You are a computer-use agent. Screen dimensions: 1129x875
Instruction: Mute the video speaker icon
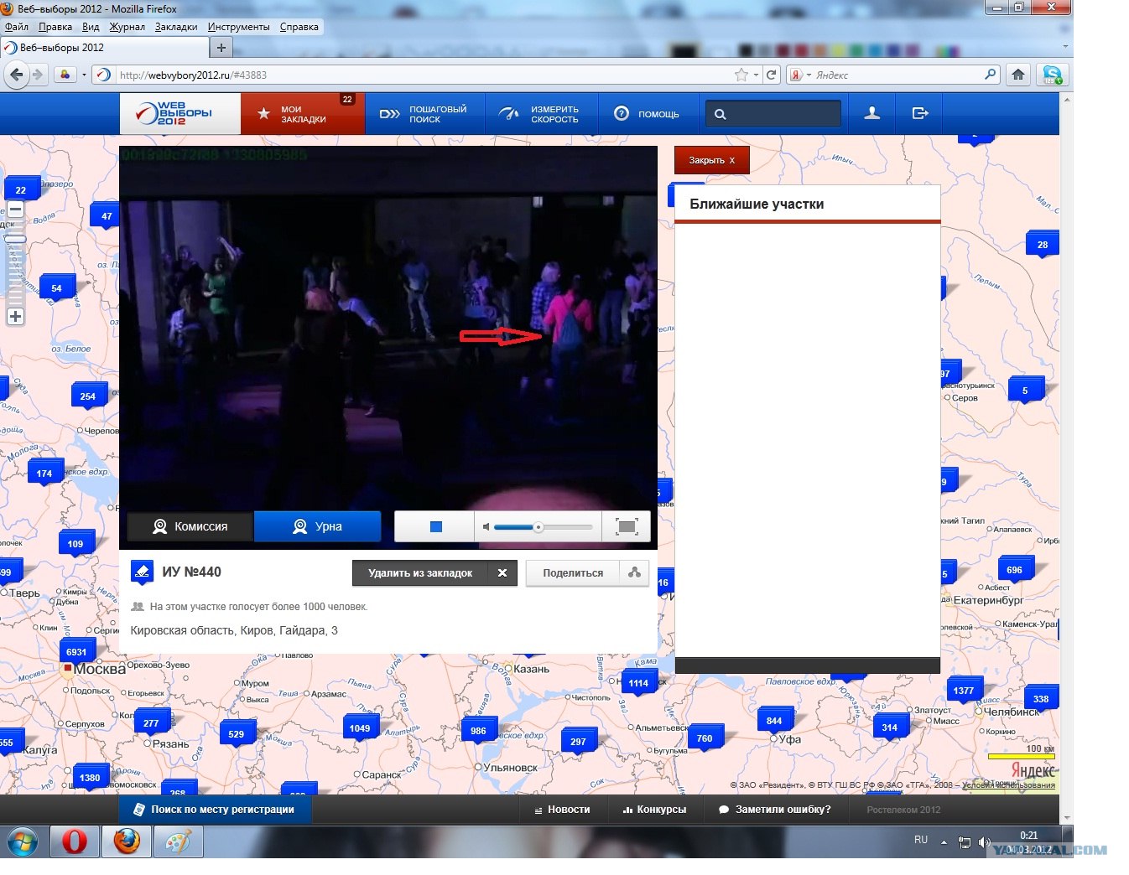(x=486, y=527)
